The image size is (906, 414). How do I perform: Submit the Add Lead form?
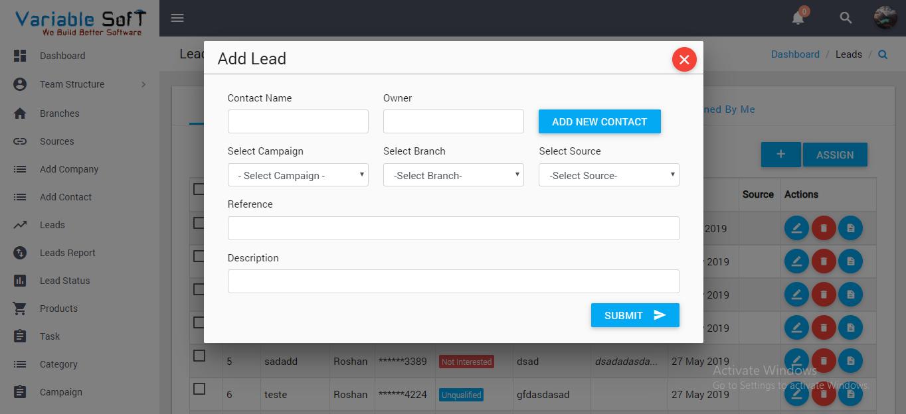tap(635, 315)
